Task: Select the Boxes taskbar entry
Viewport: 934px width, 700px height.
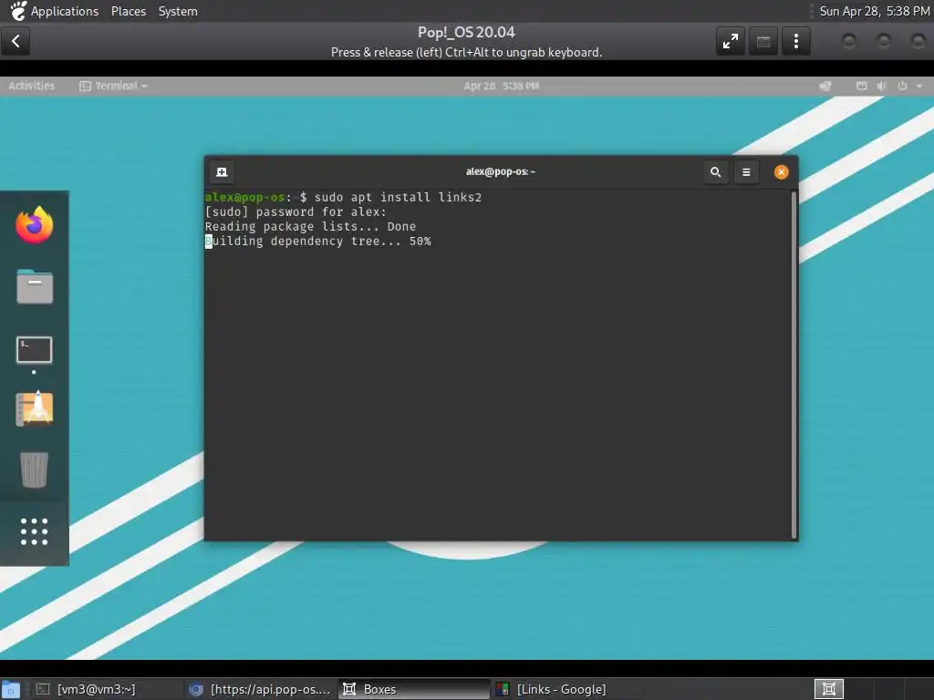Action: pyautogui.click(x=413, y=689)
